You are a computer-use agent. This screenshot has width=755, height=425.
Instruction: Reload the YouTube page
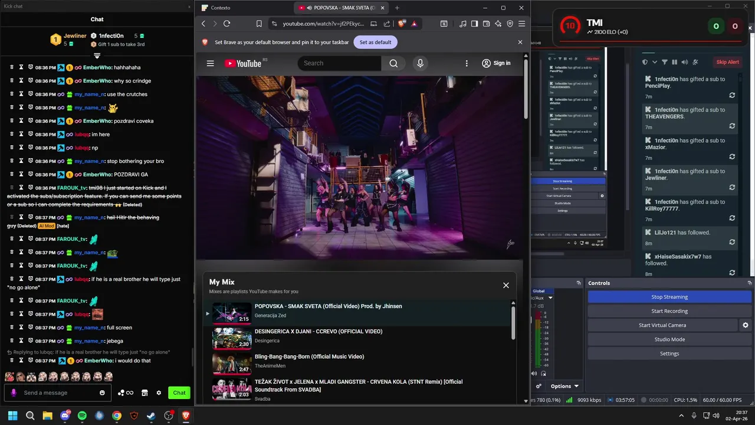[x=226, y=24]
